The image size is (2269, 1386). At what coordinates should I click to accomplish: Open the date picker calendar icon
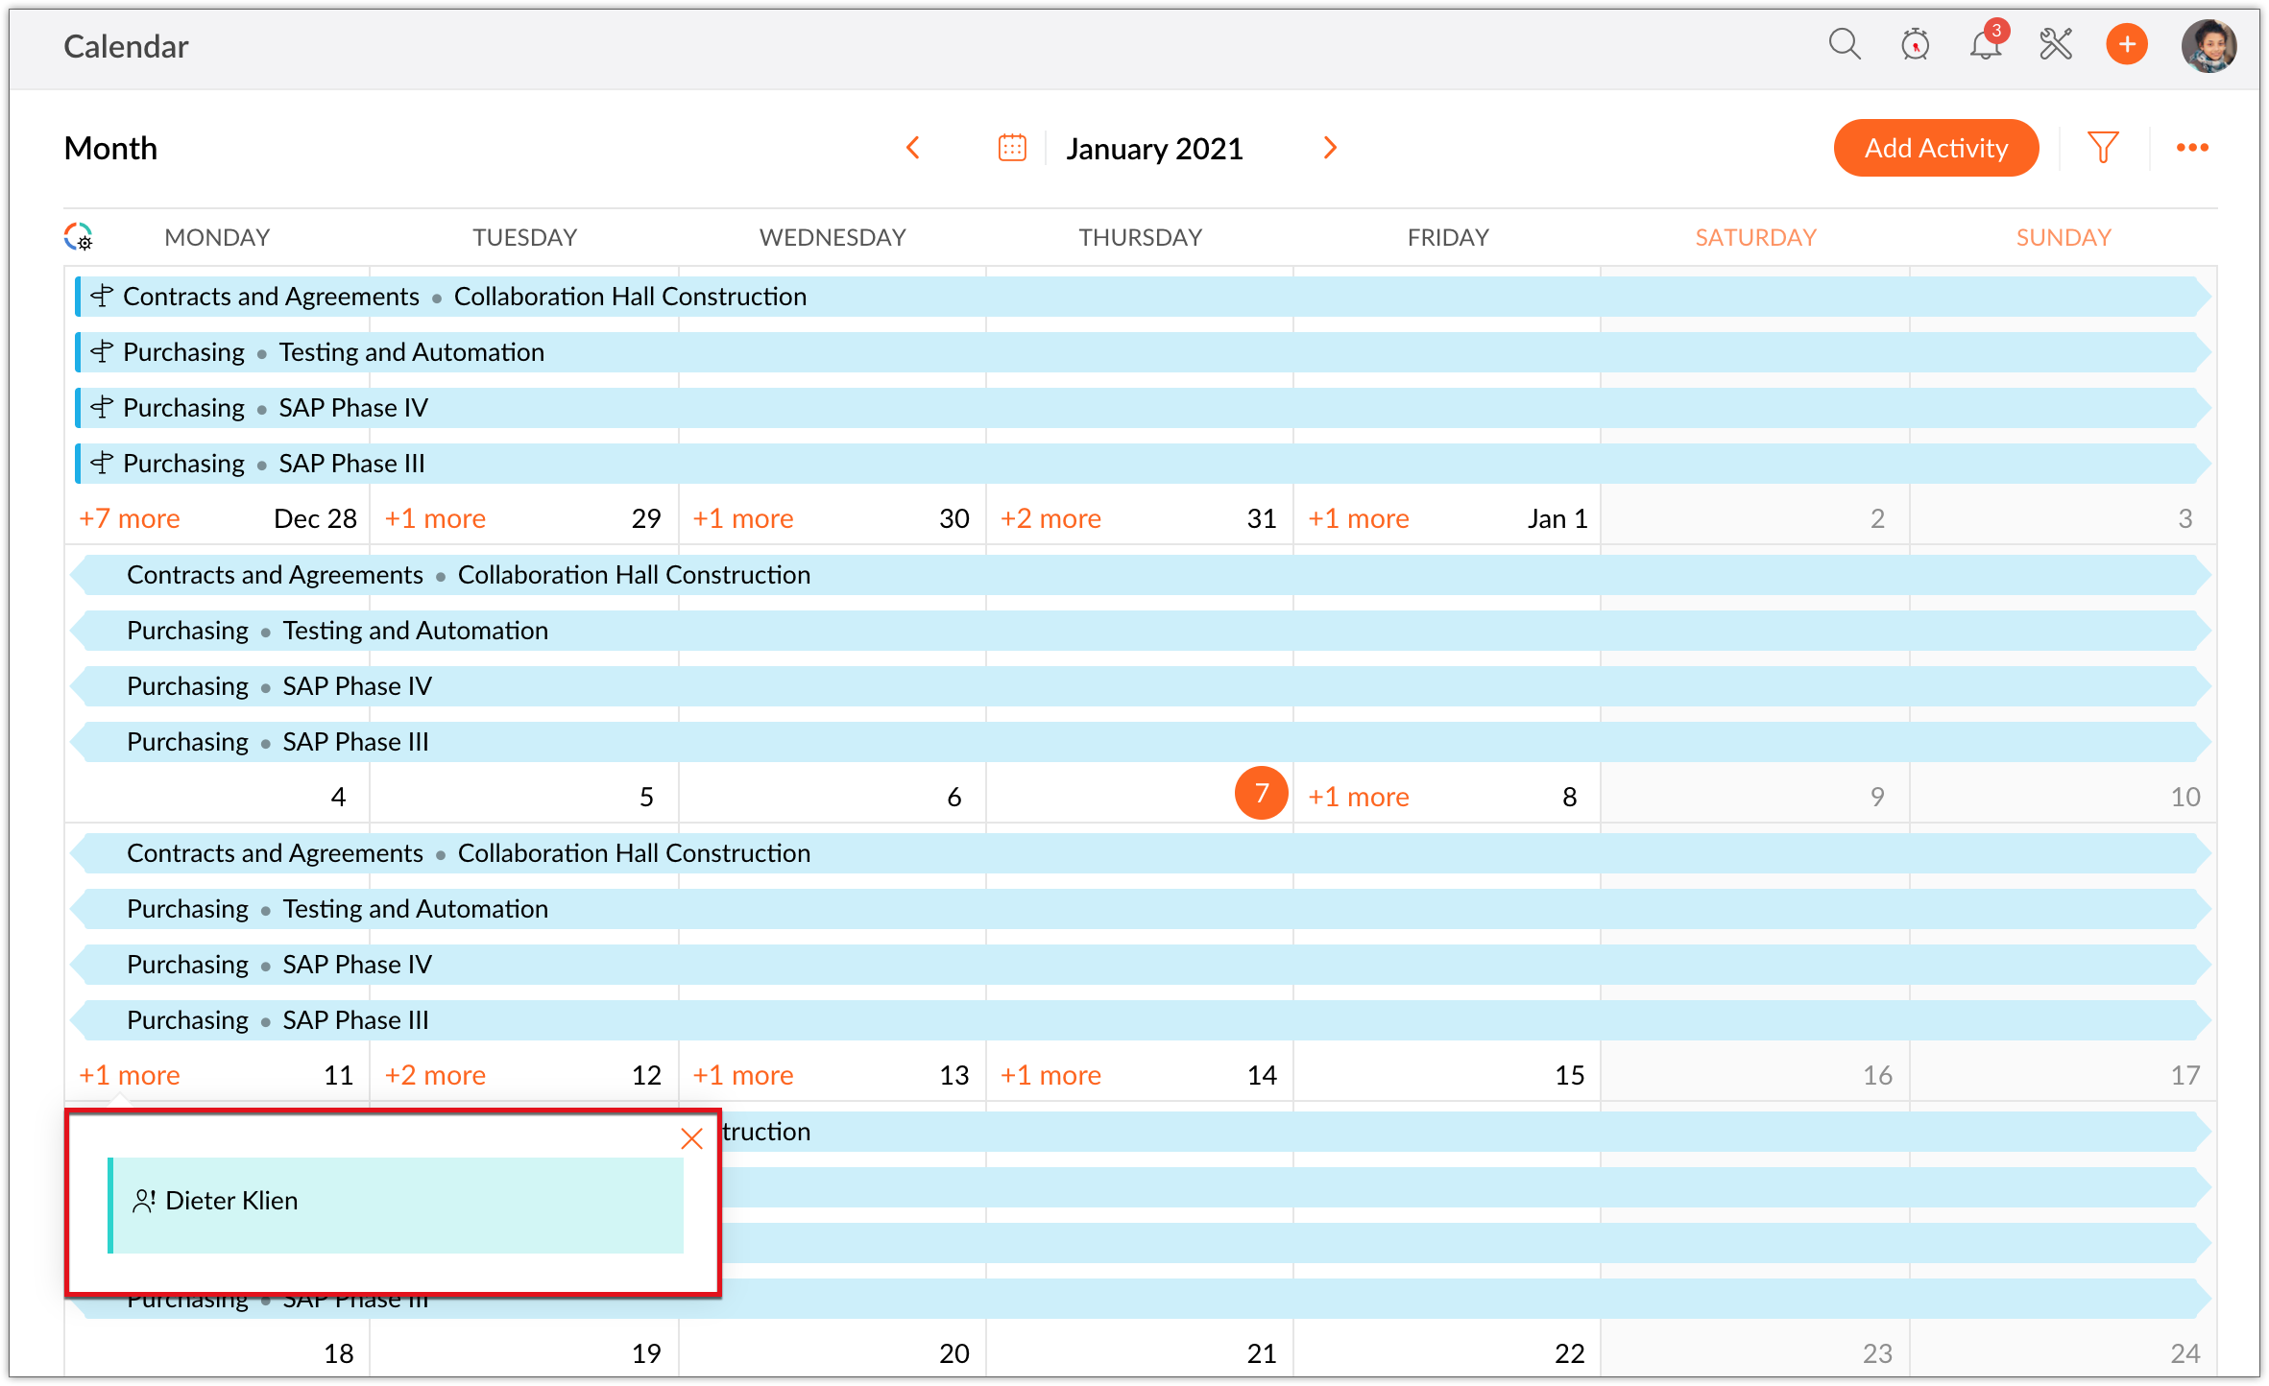click(x=1012, y=148)
